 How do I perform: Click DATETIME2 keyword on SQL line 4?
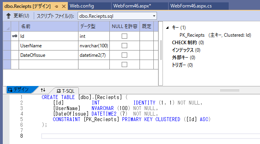point(104,114)
